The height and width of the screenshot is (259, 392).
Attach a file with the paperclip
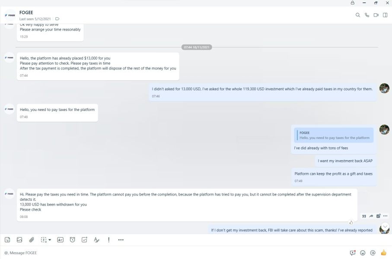pos(32,240)
